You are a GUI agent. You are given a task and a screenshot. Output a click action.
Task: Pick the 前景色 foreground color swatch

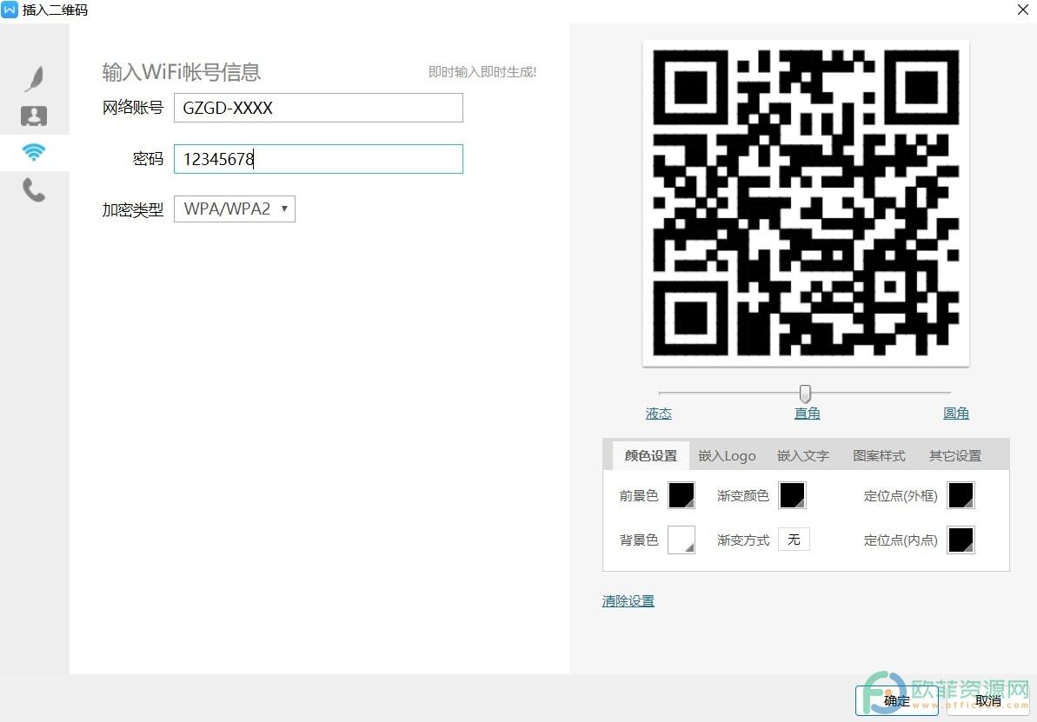click(681, 495)
